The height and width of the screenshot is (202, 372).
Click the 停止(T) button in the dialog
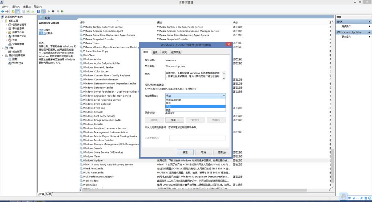click(x=172, y=120)
